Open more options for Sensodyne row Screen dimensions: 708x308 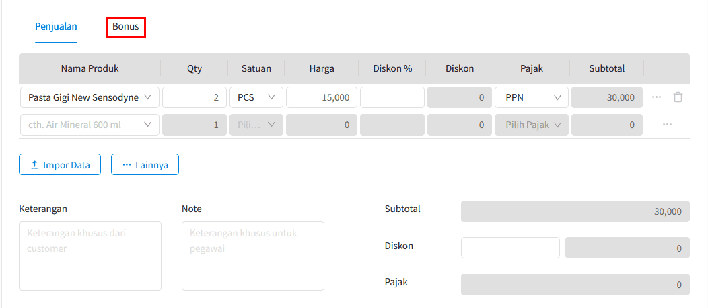click(x=656, y=97)
